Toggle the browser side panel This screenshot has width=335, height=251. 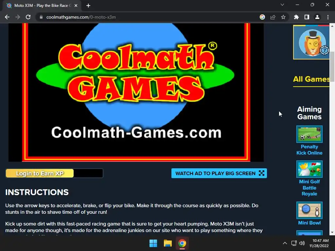[307, 17]
